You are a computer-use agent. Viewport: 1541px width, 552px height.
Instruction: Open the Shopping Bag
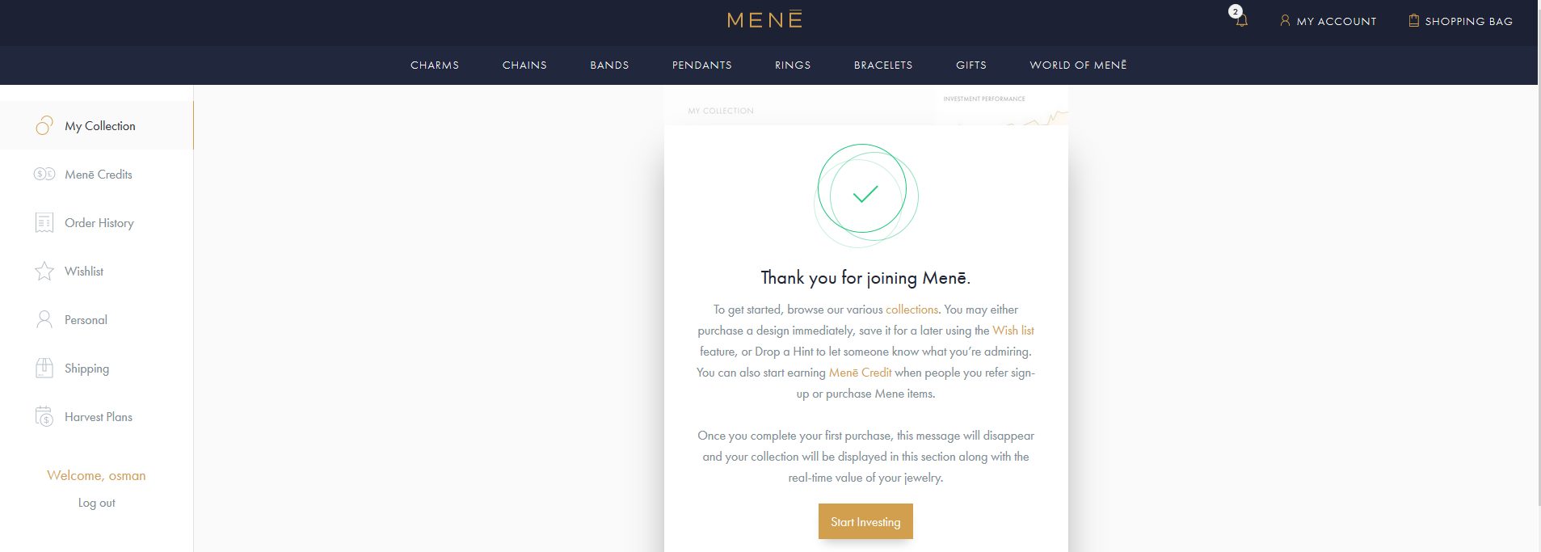point(1459,20)
